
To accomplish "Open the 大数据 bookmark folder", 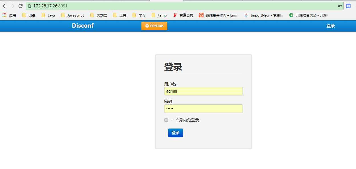I will (x=99, y=15).
